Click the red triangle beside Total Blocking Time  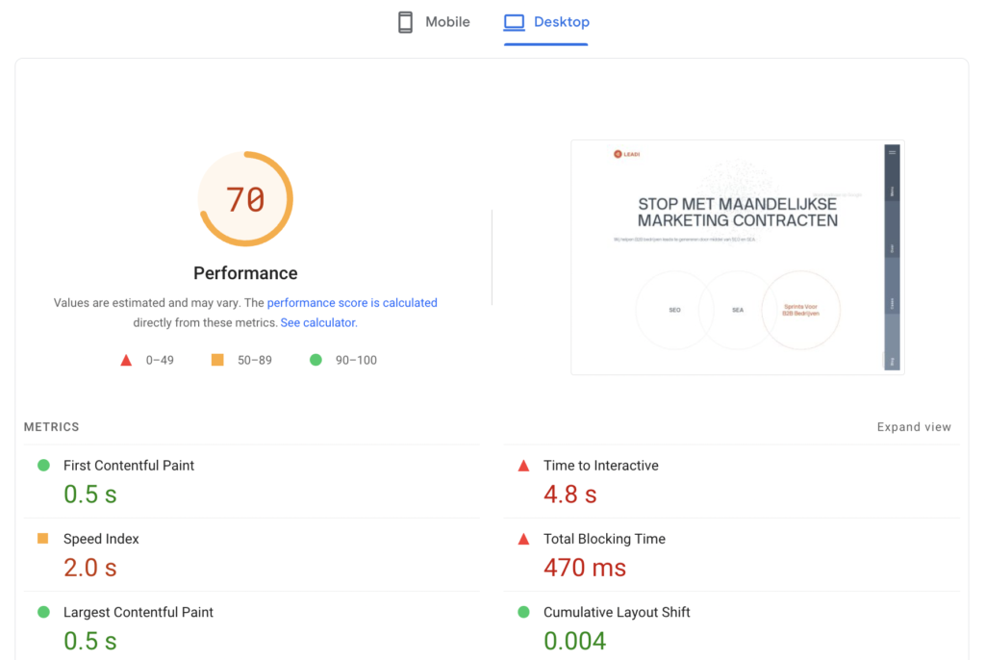click(523, 540)
